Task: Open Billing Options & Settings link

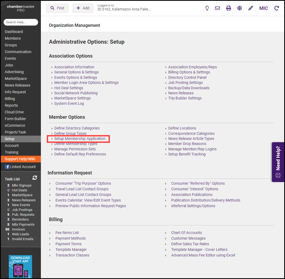Action: [189, 72]
